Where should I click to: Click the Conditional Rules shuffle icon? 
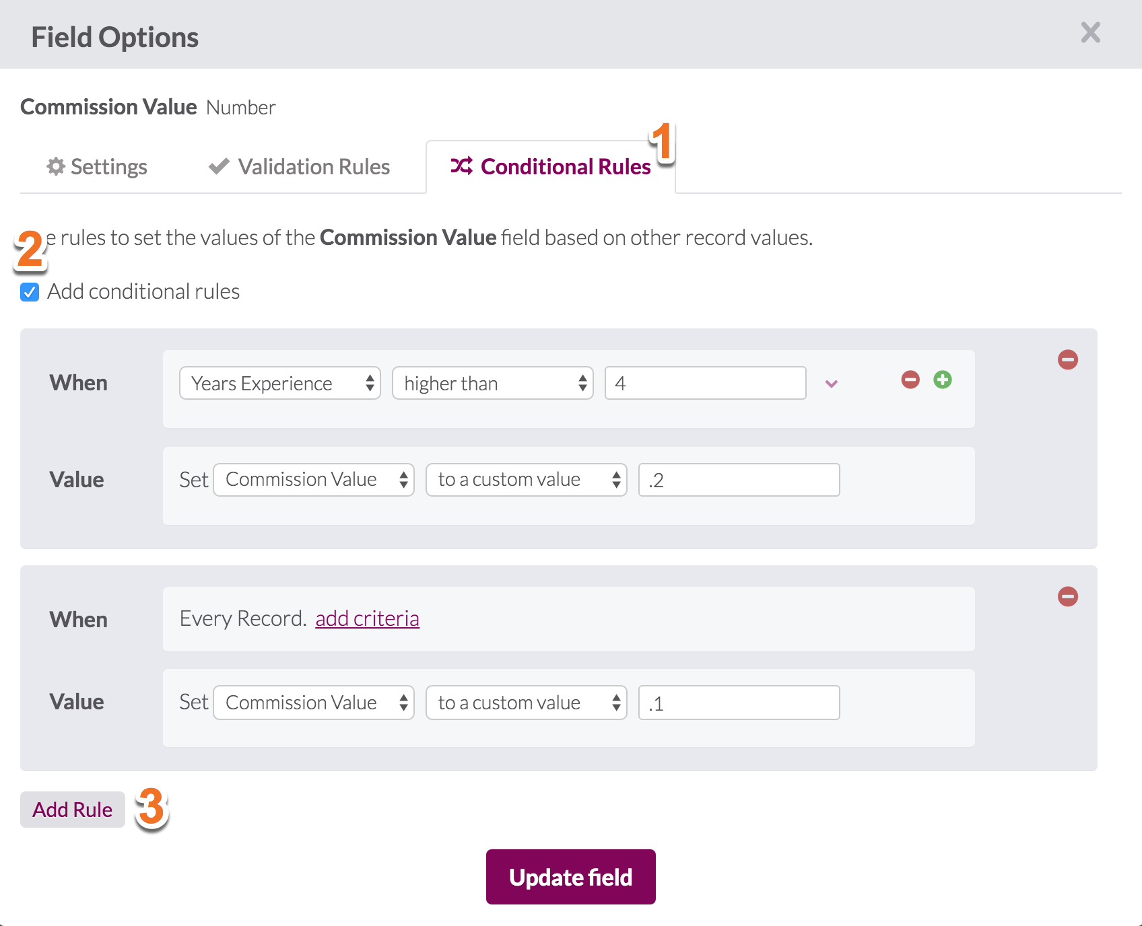tap(461, 166)
